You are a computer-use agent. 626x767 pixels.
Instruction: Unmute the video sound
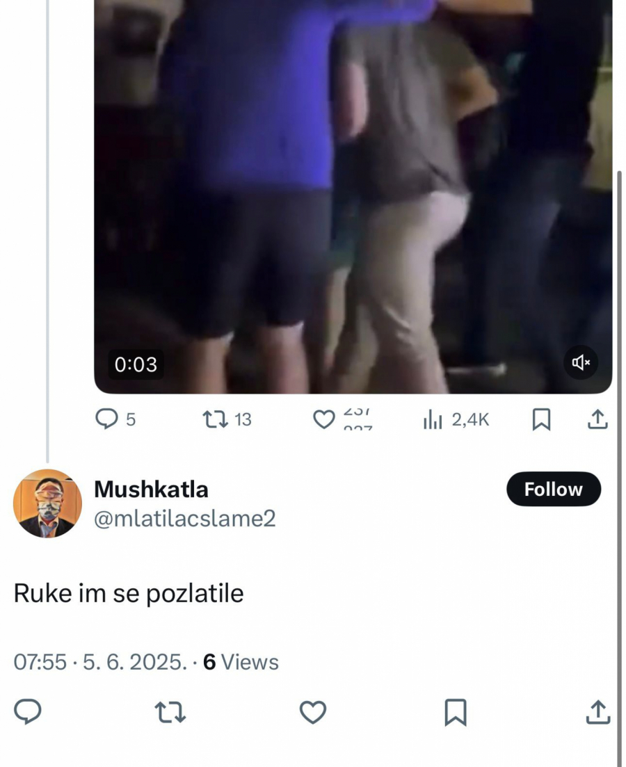pos(581,362)
